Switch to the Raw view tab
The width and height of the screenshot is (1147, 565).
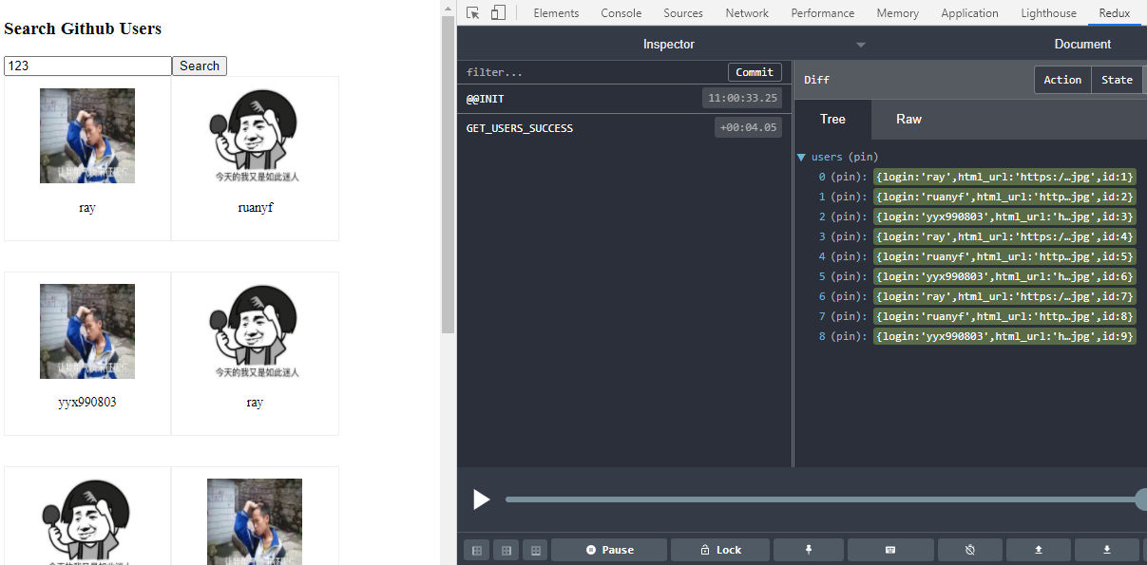point(908,119)
